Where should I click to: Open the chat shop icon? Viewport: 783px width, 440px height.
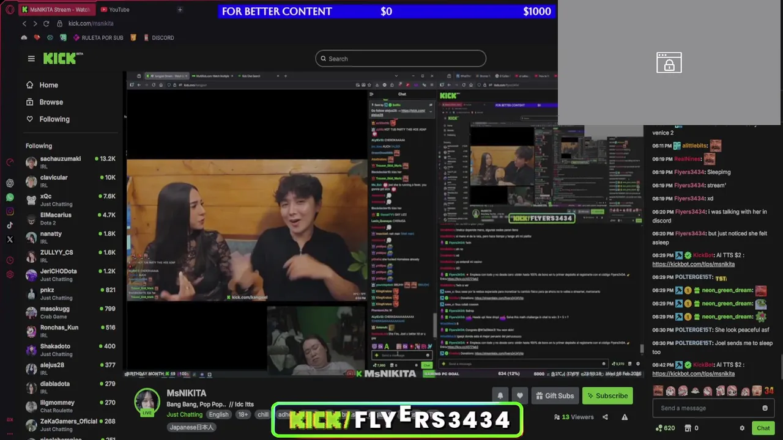click(x=688, y=428)
